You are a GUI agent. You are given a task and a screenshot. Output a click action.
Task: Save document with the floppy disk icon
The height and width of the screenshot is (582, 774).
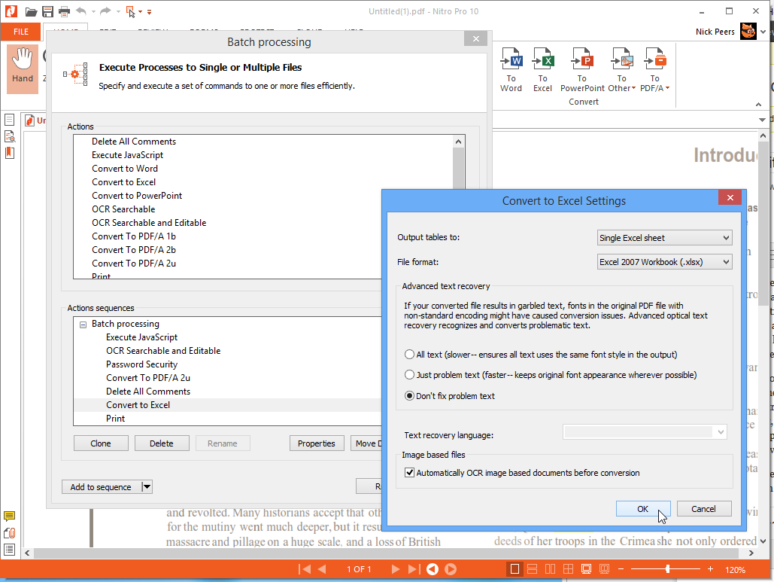47,11
